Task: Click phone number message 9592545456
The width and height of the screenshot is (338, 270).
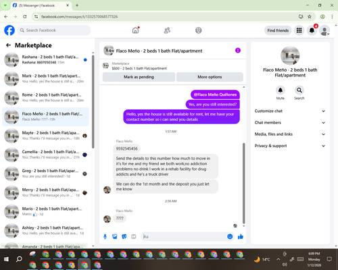Action: point(126,148)
